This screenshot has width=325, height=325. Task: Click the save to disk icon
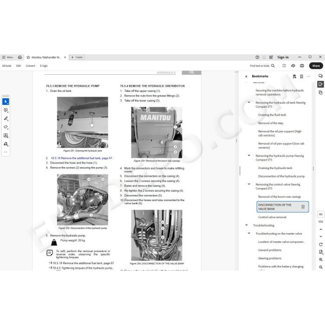pos(284,66)
